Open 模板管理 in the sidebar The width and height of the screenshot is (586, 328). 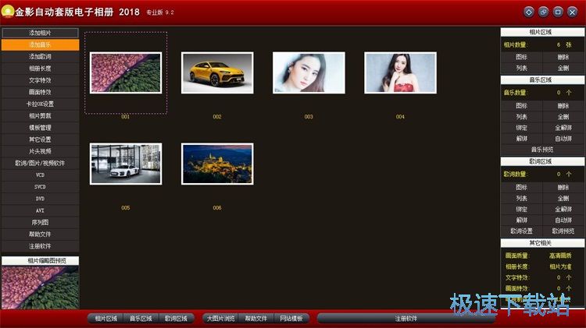(x=40, y=128)
